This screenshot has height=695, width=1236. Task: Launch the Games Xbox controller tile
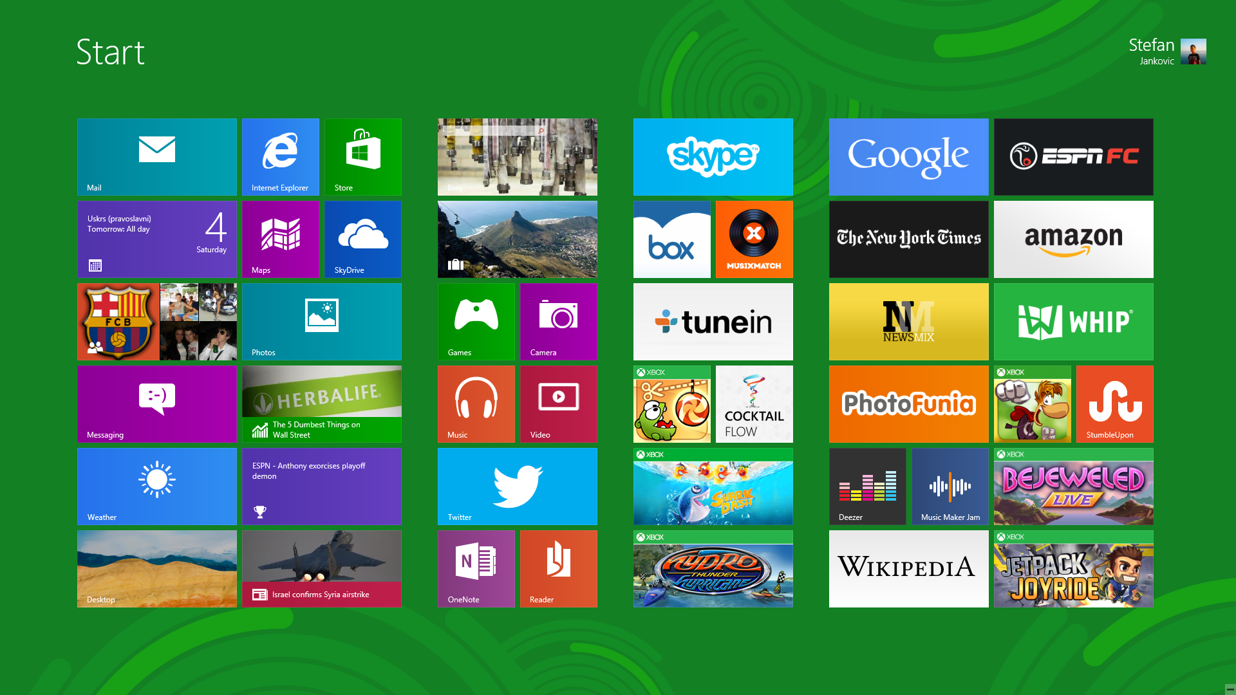(476, 321)
